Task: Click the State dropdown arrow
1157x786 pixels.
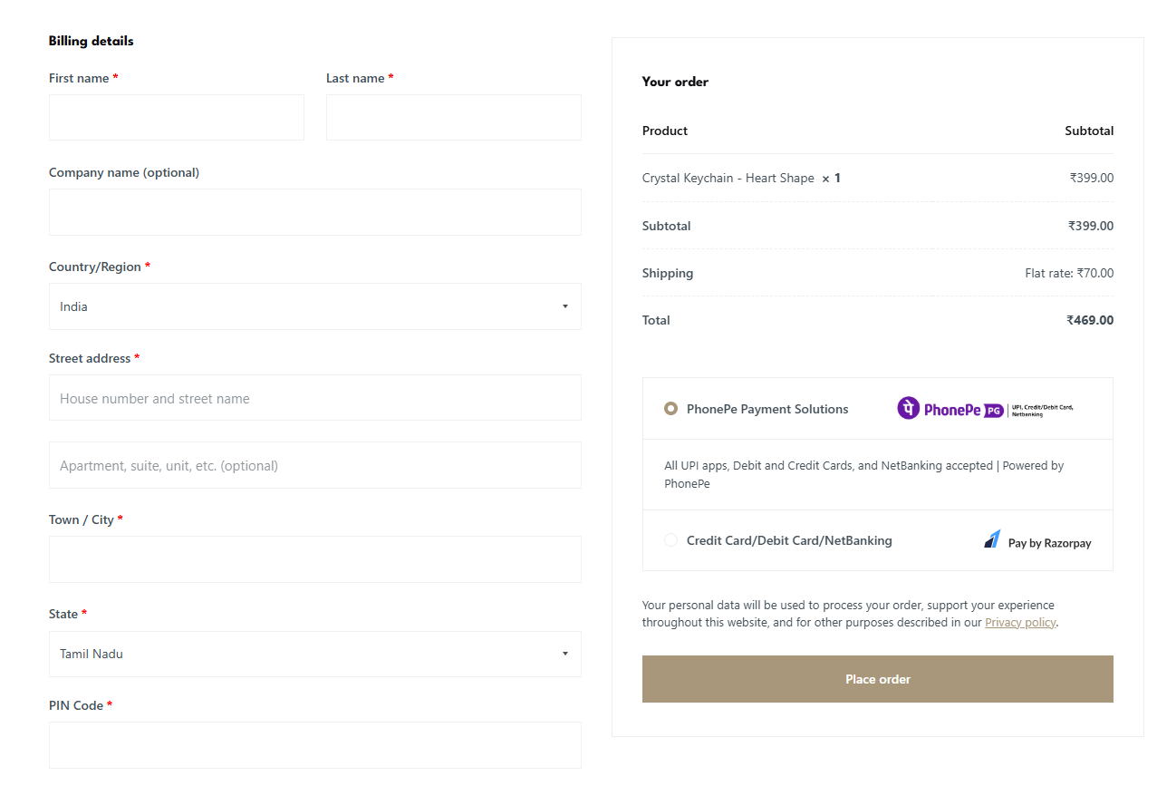Action: (565, 654)
